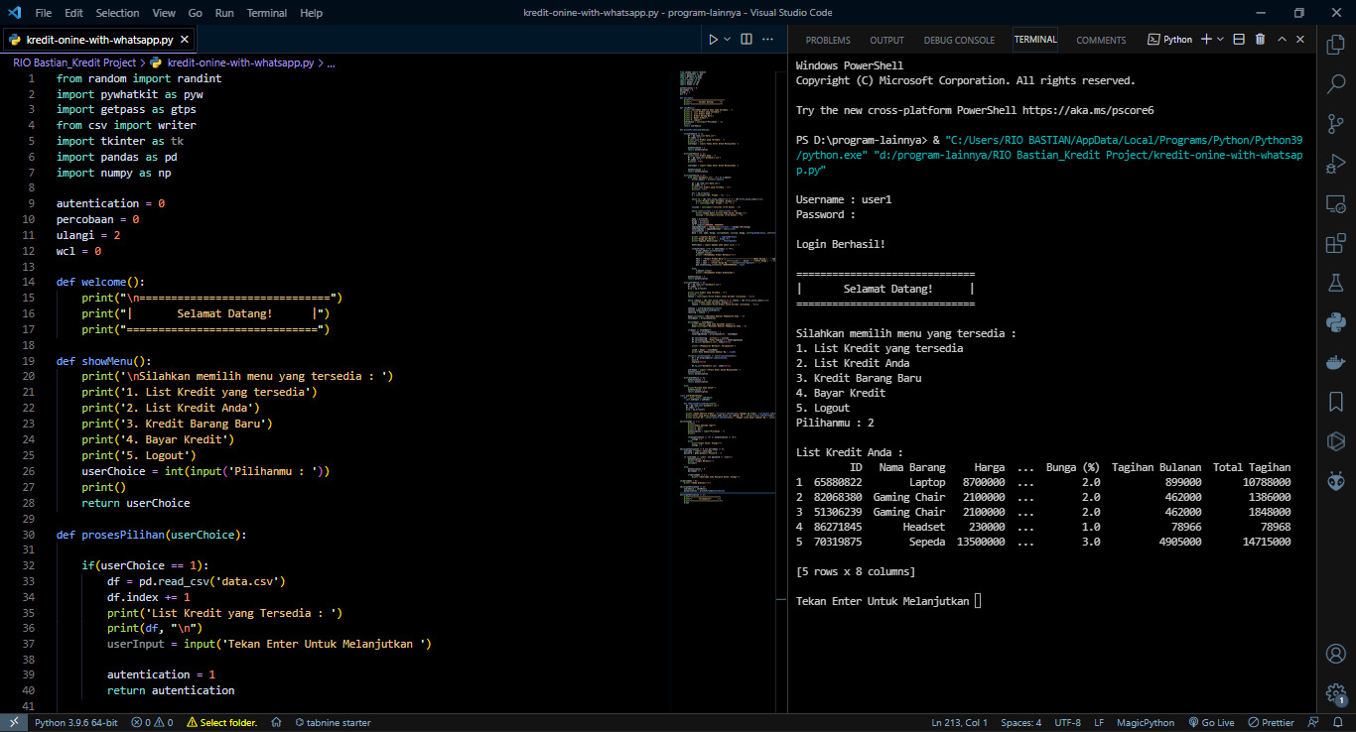
Task: Open the Run and Debug view
Action: coord(1335,164)
